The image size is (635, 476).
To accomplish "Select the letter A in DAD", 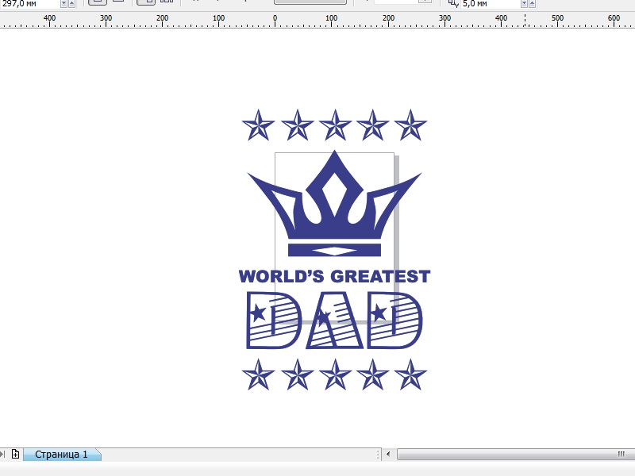I will click(x=334, y=321).
